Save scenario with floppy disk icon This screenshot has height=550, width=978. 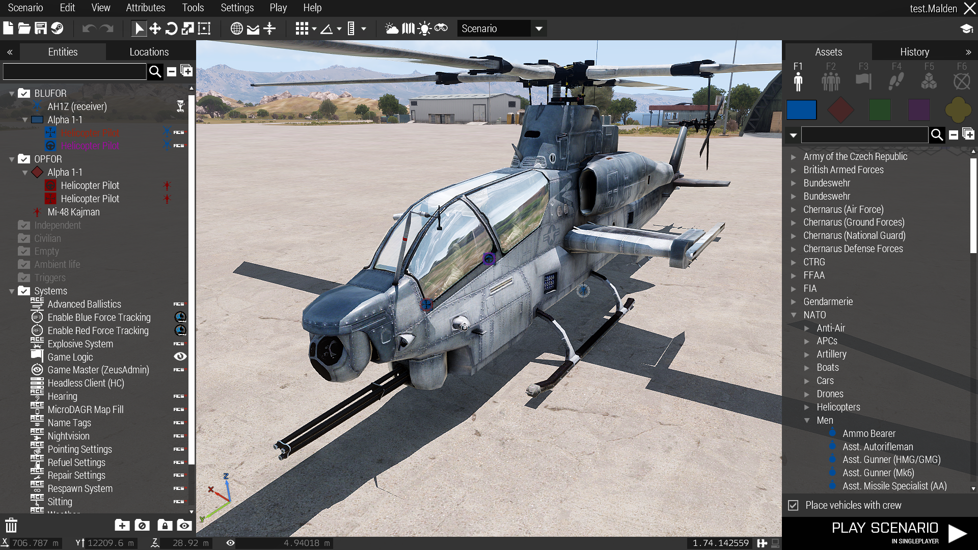pos(41,29)
